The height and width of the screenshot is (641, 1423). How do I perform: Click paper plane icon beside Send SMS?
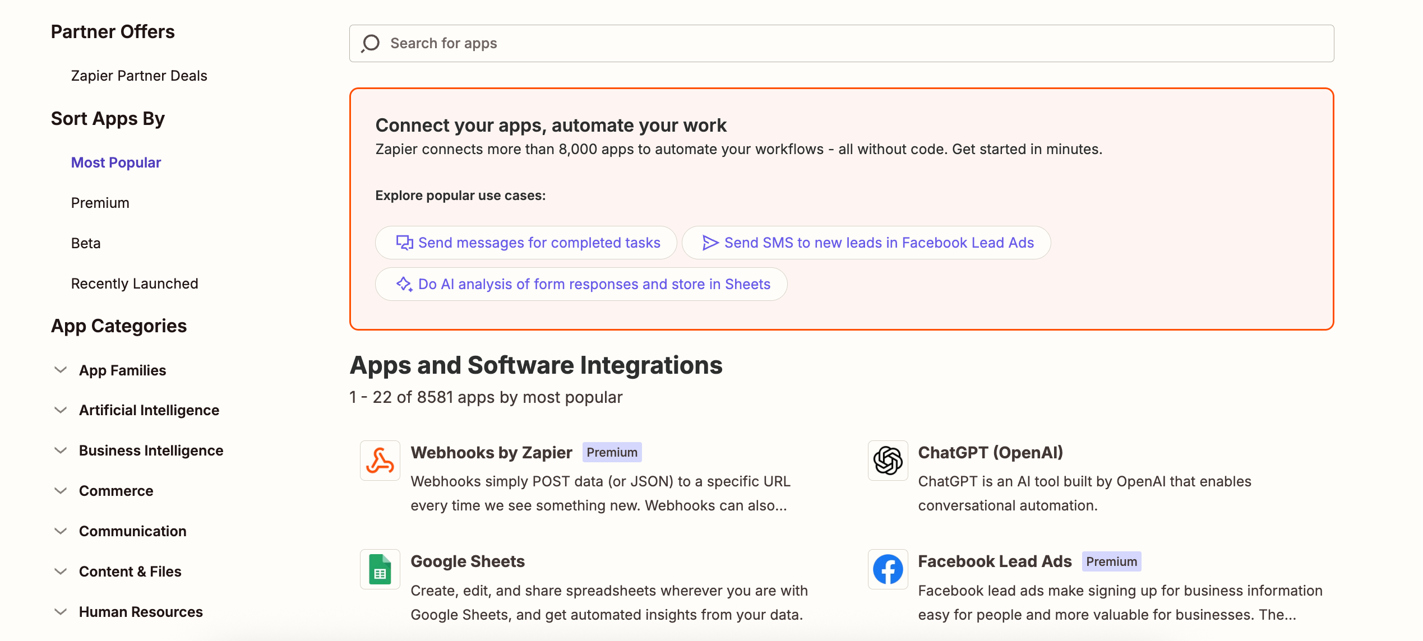point(710,243)
